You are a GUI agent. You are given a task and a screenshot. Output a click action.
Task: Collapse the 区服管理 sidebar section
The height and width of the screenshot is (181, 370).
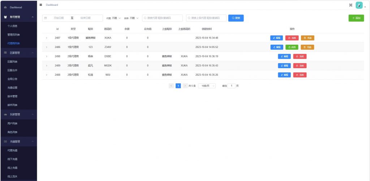point(33,53)
